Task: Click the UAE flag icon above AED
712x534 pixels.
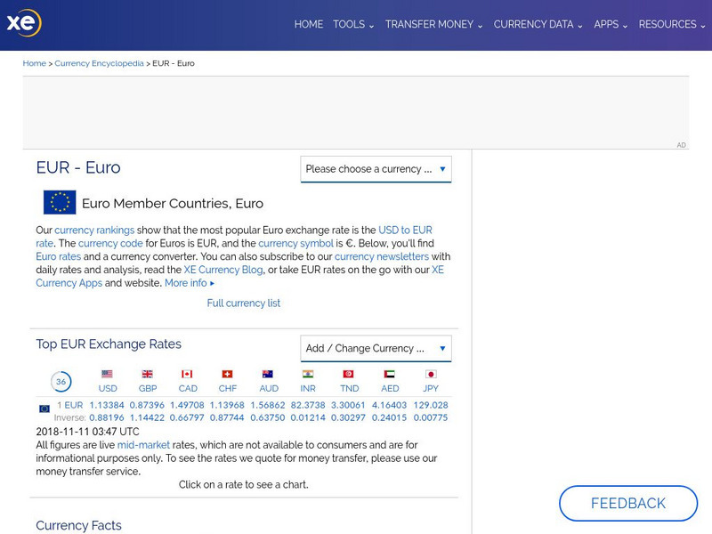Action: point(389,374)
